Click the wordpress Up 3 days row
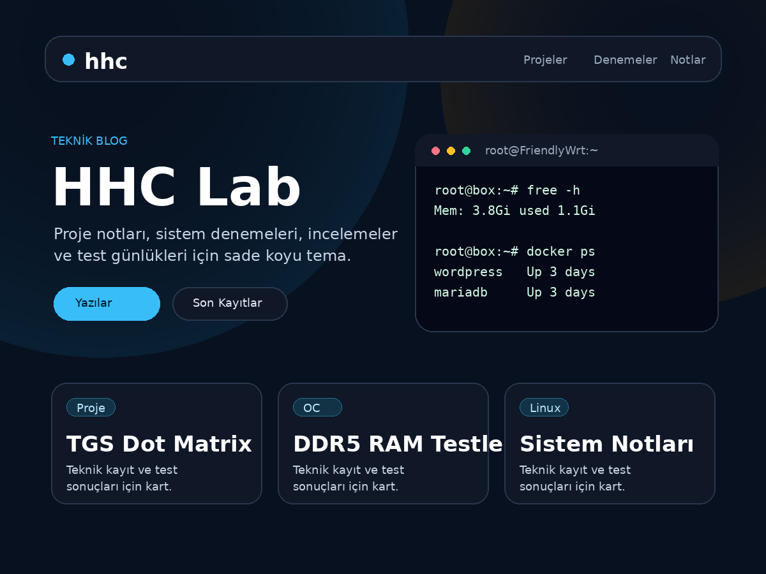 tap(514, 272)
